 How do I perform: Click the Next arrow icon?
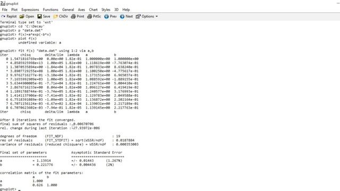[122, 16]
